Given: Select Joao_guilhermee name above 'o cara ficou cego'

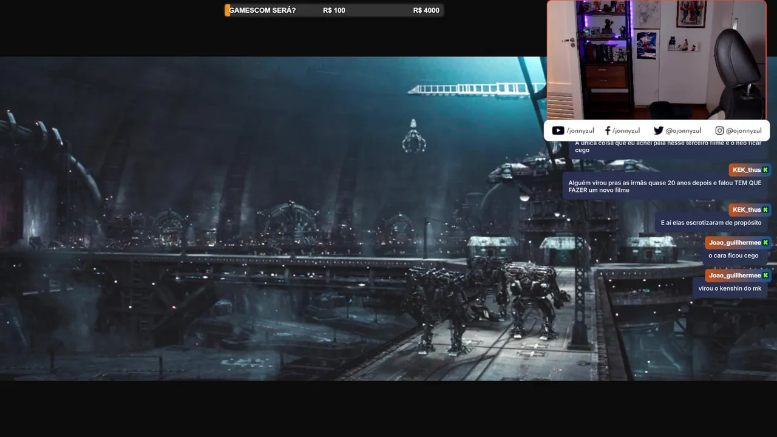Looking at the screenshot, I should (735, 243).
